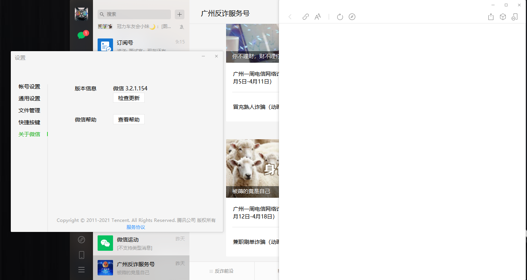Click the 查看帮助 button

(129, 120)
